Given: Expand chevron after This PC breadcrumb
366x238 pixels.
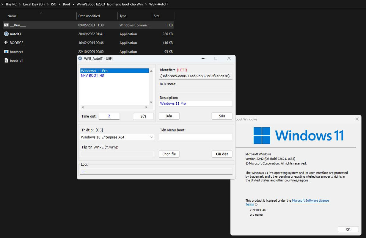Looking at the screenshot, I should (20, 4).
